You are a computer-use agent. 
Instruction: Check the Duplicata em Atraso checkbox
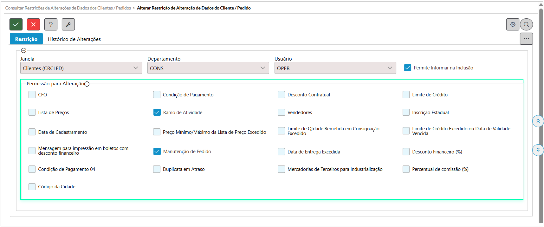pos(157,169)
